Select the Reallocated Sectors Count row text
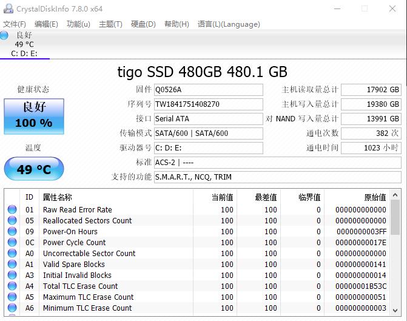Screen dimensions: 407x321 click(x=87, y=220)
